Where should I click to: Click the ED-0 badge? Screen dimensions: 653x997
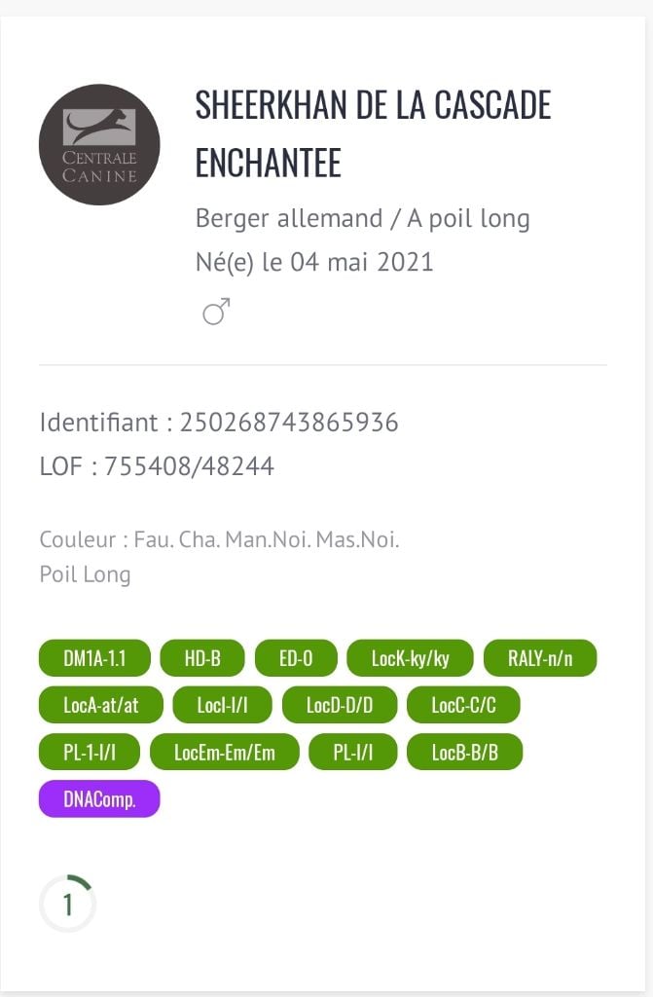tap(296, 658)
